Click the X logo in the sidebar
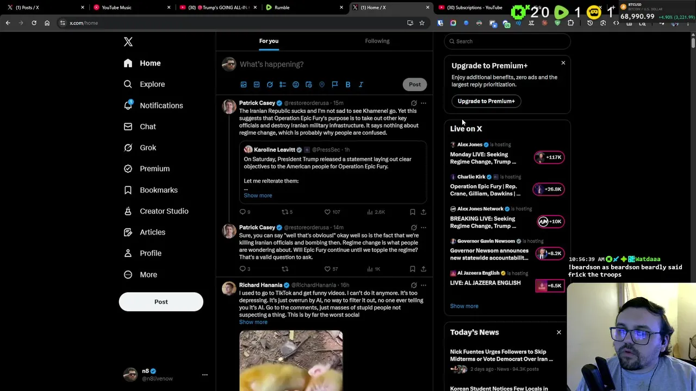Viewport: 696px width, 391px height. coord(128,42)
